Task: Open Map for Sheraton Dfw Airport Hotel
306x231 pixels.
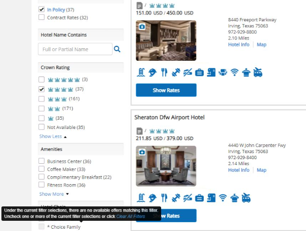Action: click(262, 170)
